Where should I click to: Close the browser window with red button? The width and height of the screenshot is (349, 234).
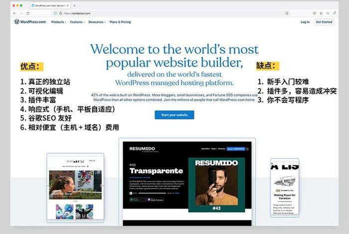14,5
